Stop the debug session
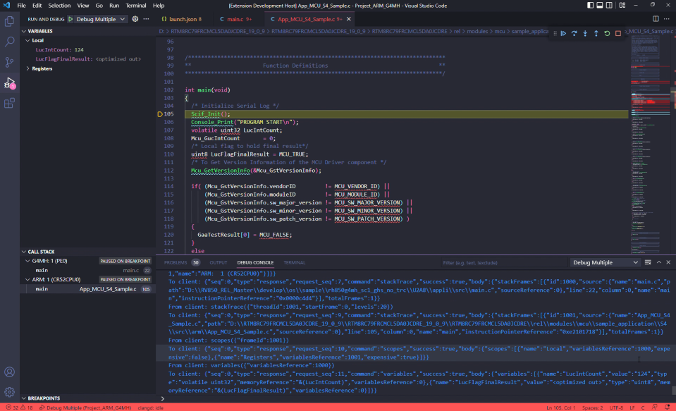676x411 pixels. [x=618, y=33]
